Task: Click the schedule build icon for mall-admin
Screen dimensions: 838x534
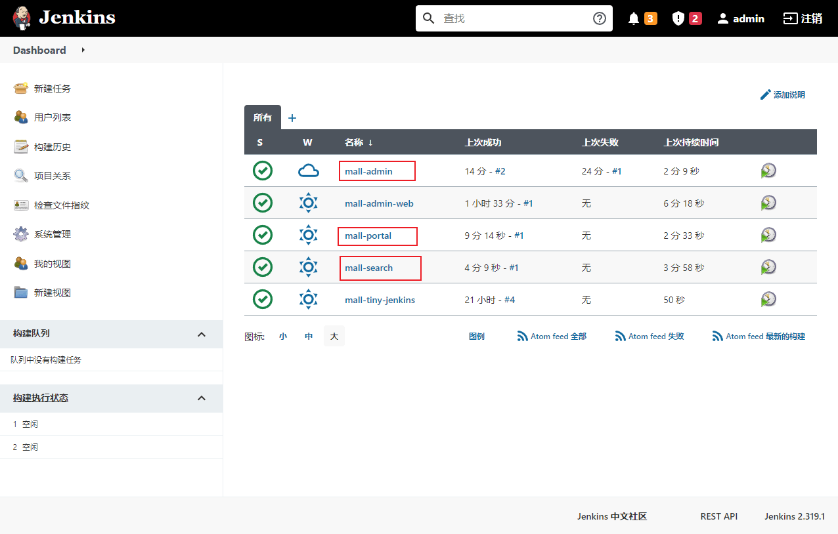Action: point(768,171)
